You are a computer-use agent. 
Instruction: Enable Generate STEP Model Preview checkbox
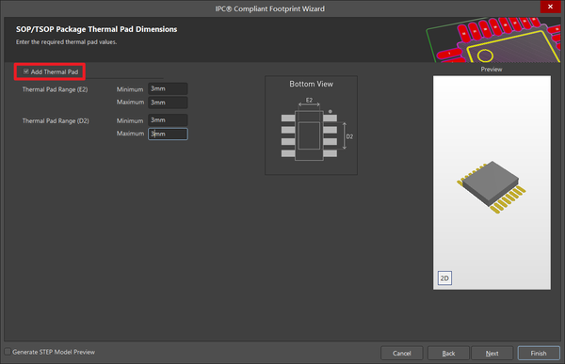[x=8, y=352]
